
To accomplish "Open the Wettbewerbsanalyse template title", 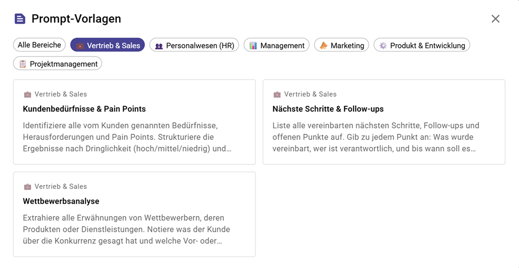I will (61, 201).
